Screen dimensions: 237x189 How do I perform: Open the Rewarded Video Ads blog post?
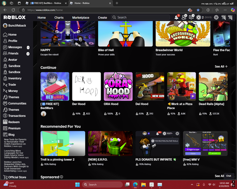click(16, 166)
